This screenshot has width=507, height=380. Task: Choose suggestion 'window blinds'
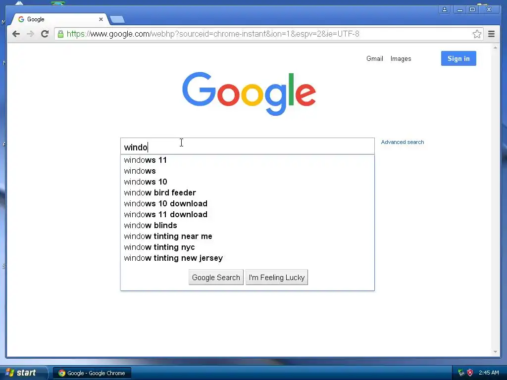[248, 226]
